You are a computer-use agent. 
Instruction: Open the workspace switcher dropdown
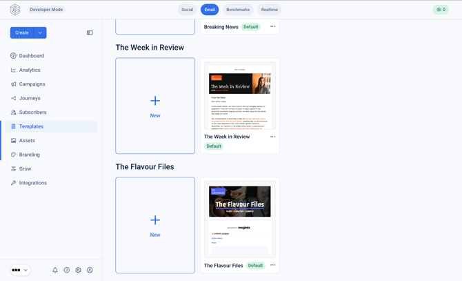tap(20, 270)
